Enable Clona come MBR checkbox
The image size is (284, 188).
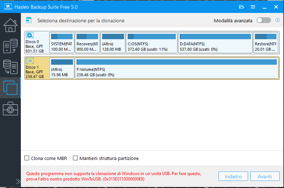27,158
